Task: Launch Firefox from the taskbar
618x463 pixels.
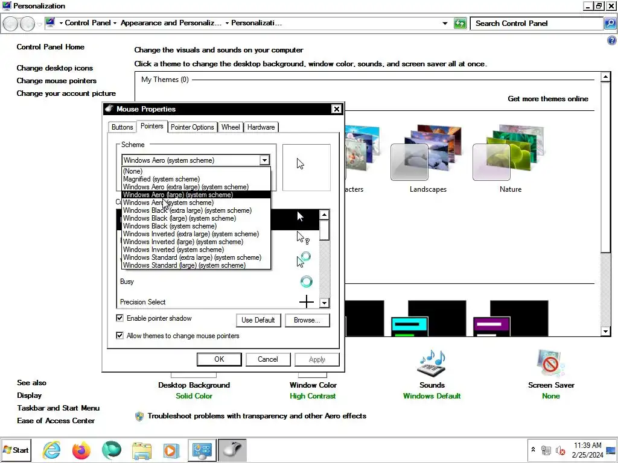Action: tap(81, 450)
